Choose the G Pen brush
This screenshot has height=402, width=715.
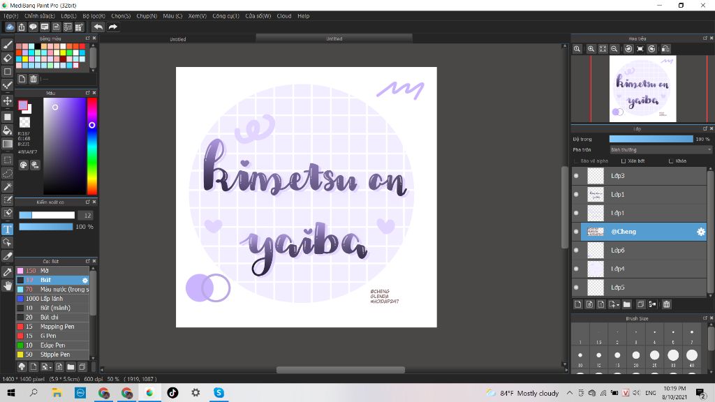click(52, 336)
